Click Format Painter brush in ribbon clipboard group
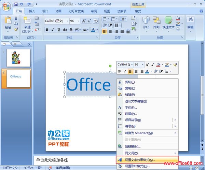 [16, 29]
